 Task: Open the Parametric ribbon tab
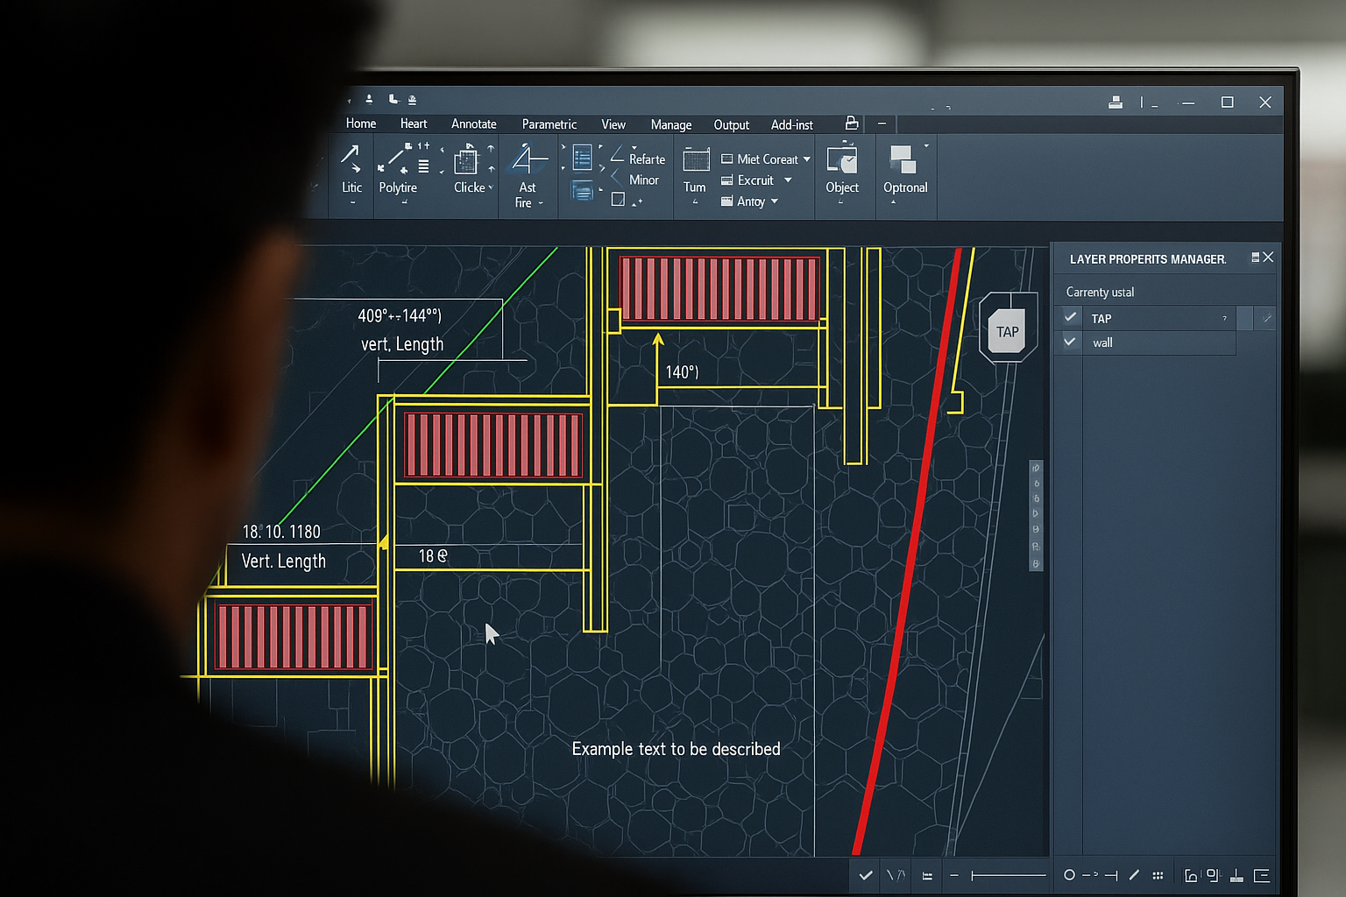tap(549, 124)
